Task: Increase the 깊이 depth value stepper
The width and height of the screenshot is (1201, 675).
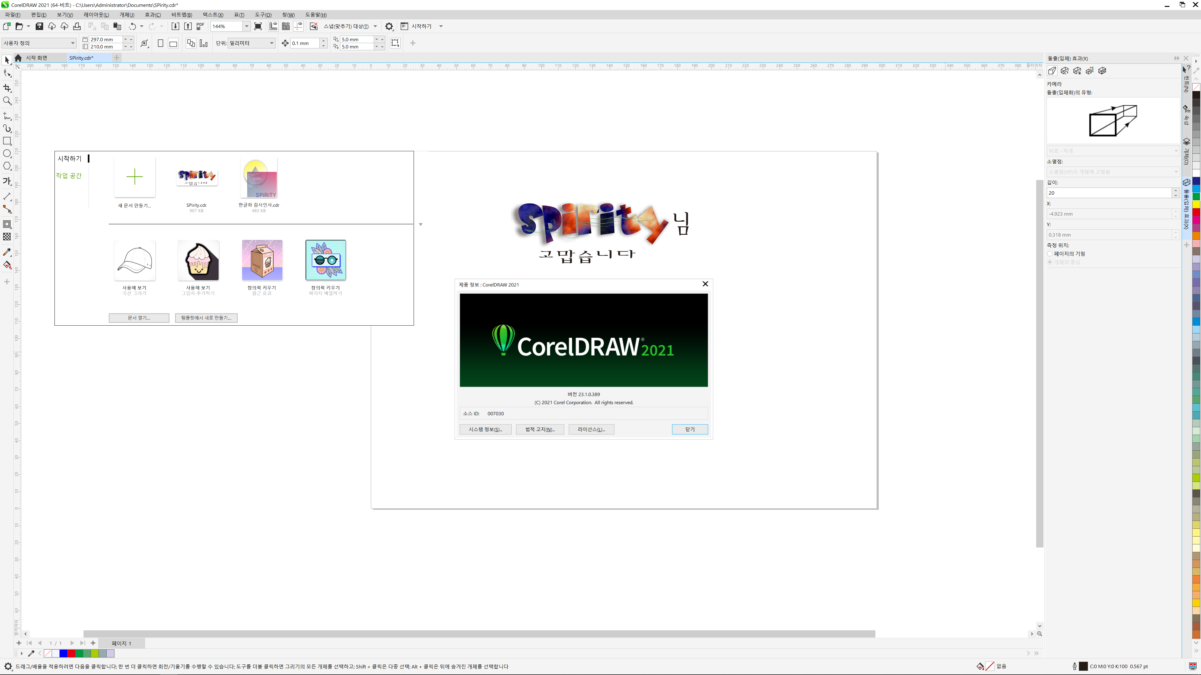Action: point(1176,191)
